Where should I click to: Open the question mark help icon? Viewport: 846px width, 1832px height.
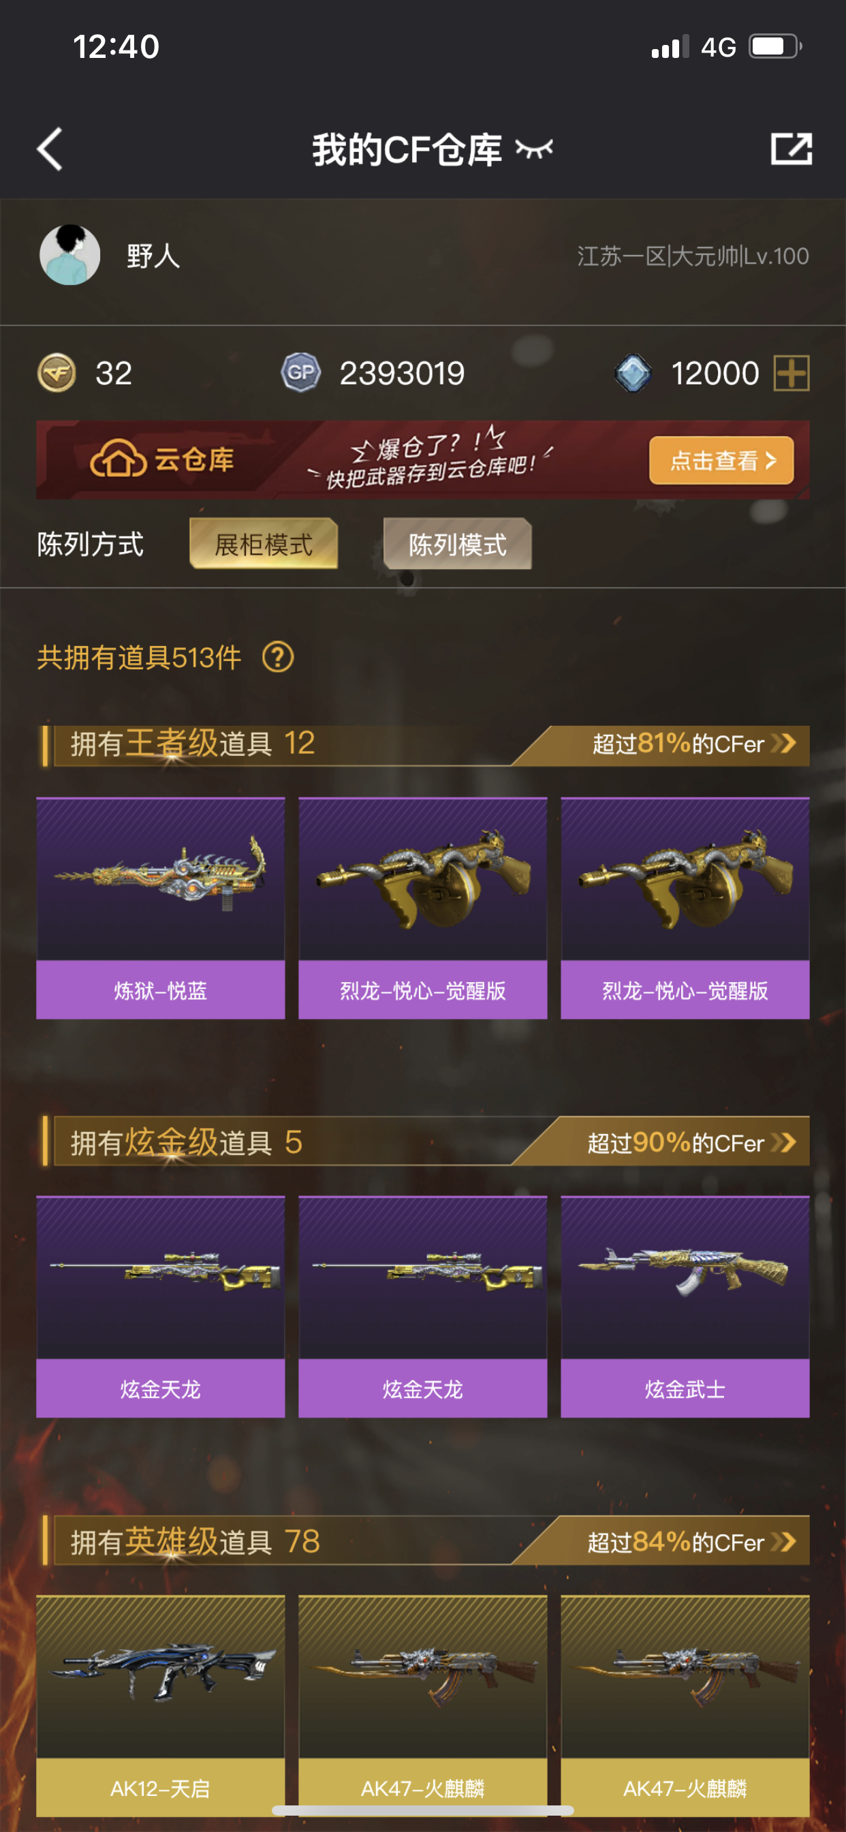278,657
